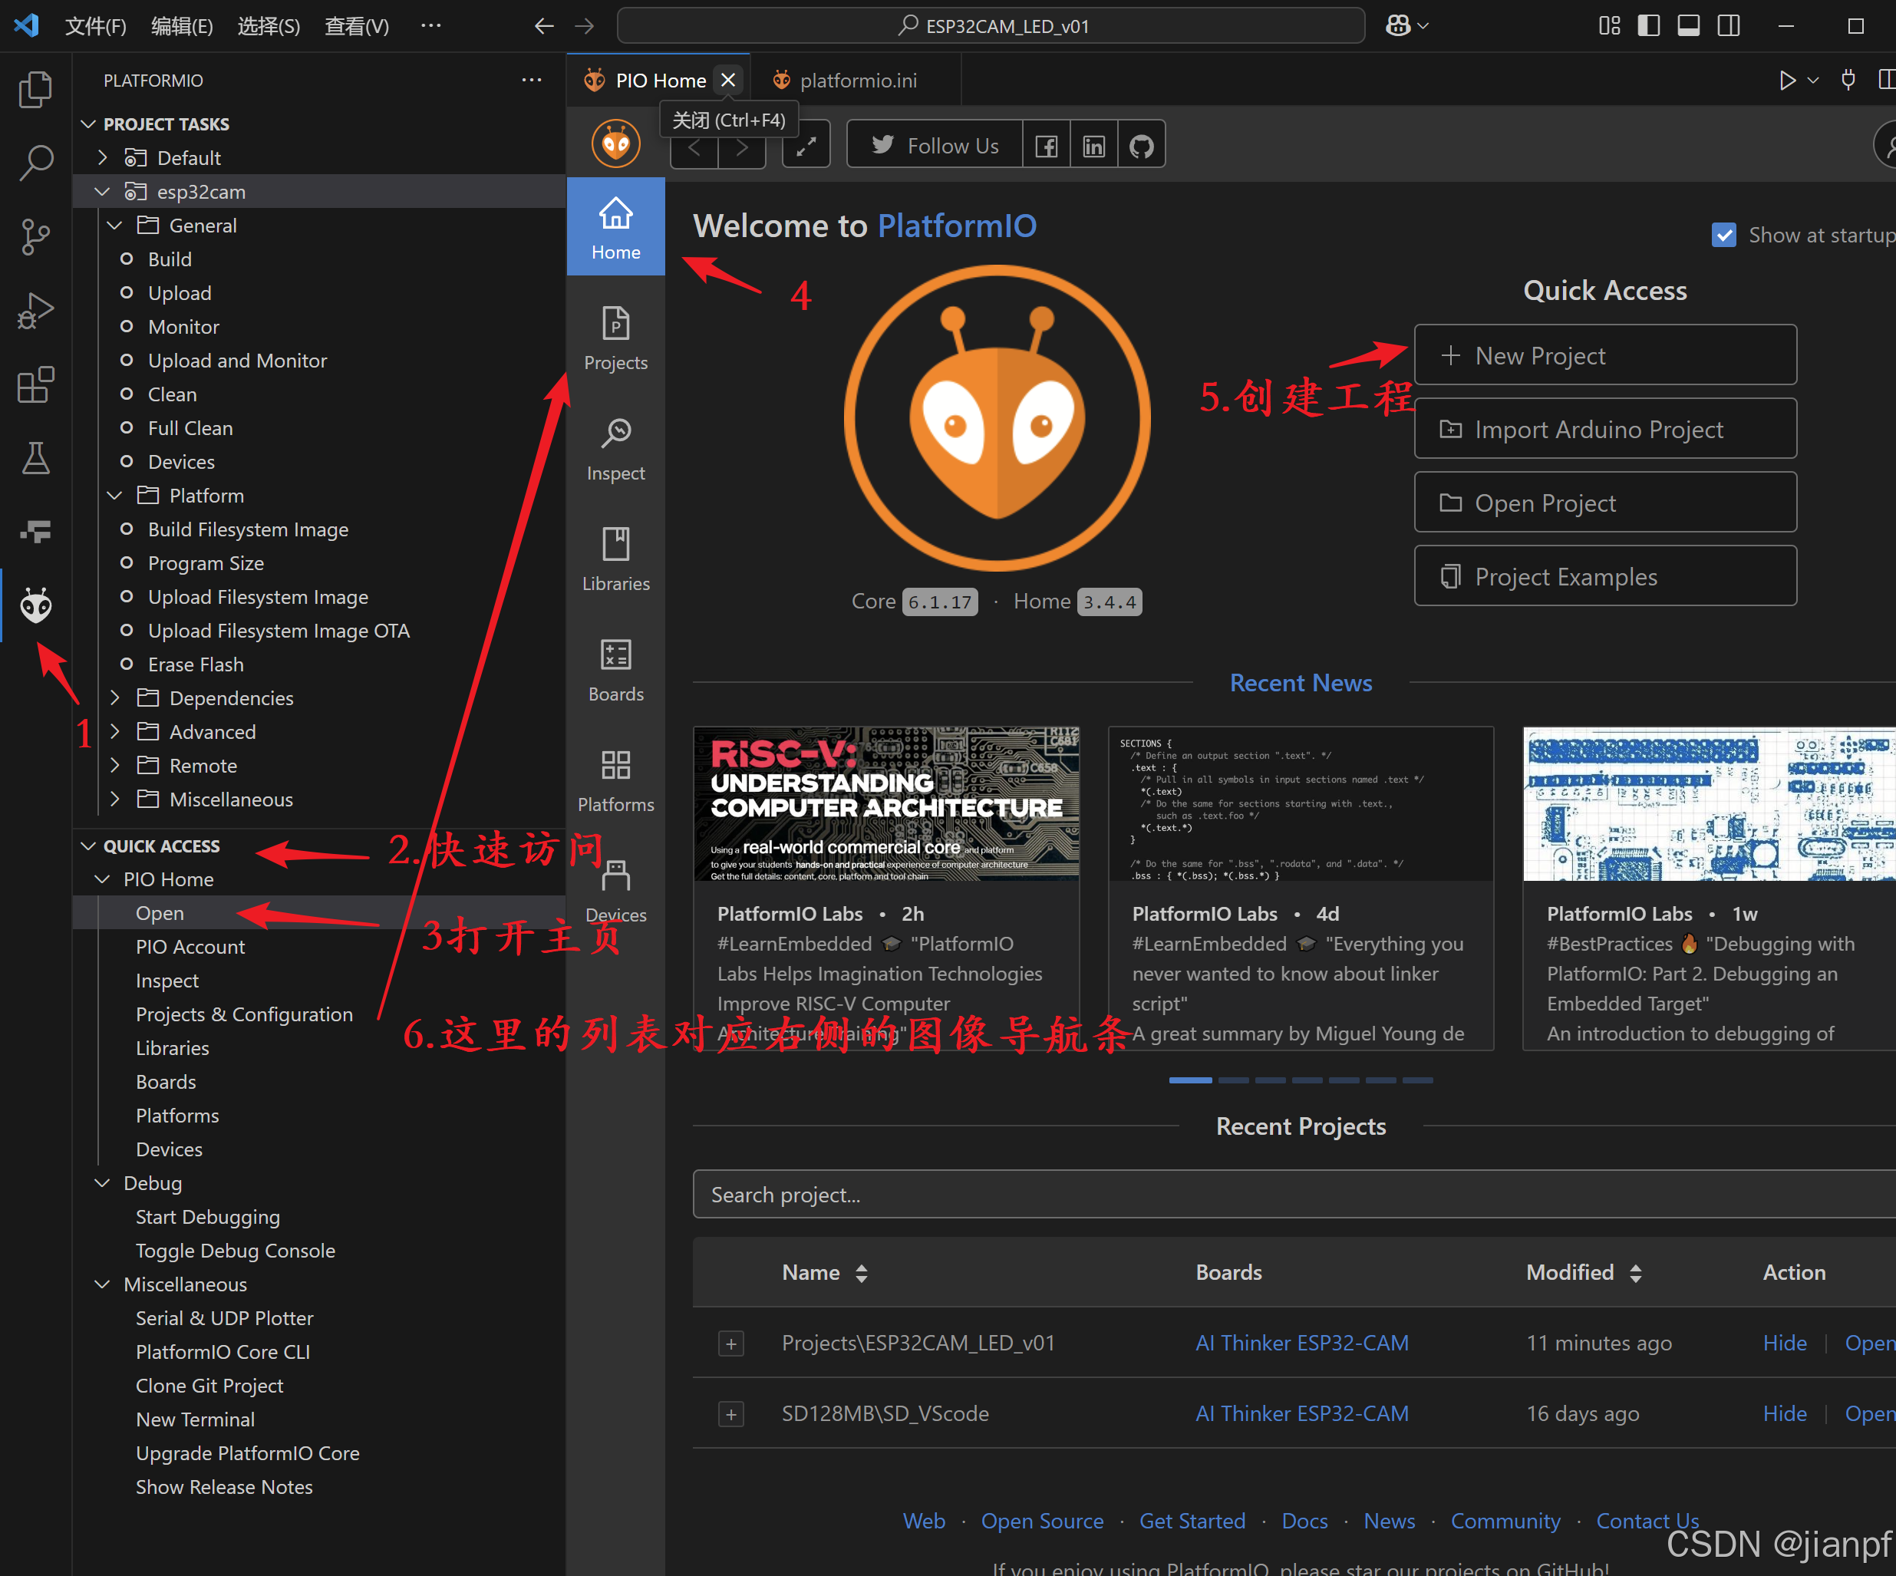Go to PIO Home sidebar Home icon
This screenshot has height=1576, width=1896.
615,227
